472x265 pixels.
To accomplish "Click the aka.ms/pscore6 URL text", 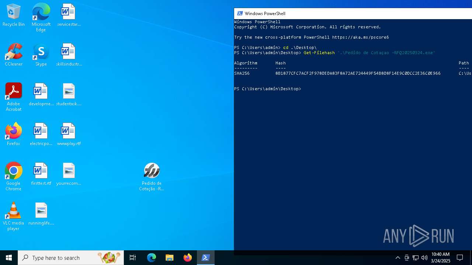I will point(360,37).
